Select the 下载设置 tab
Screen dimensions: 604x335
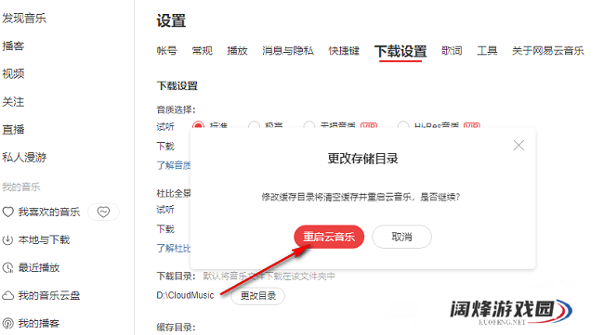coord(400,52)
